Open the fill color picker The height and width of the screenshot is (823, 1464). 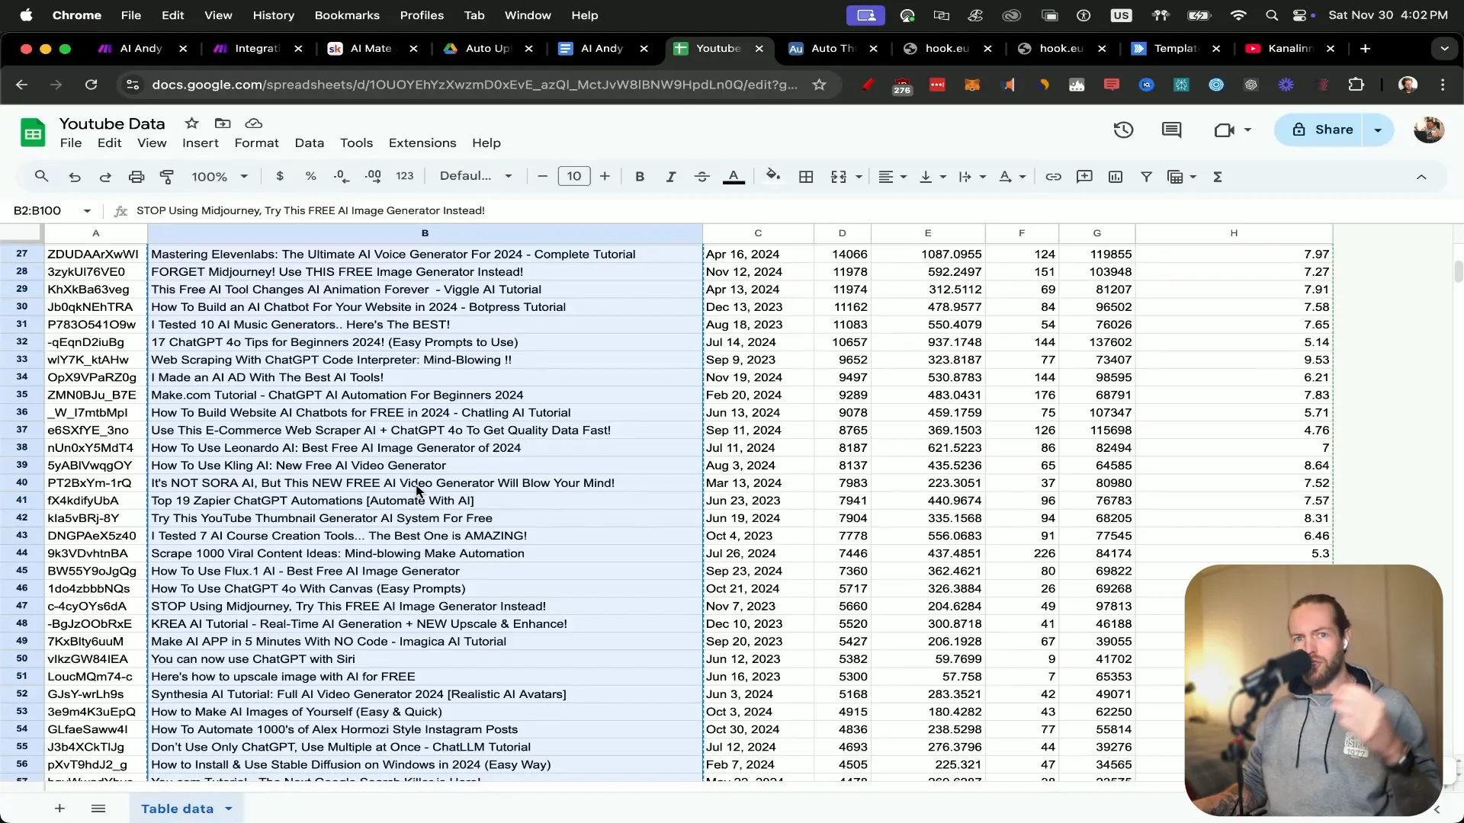[772, 177]
